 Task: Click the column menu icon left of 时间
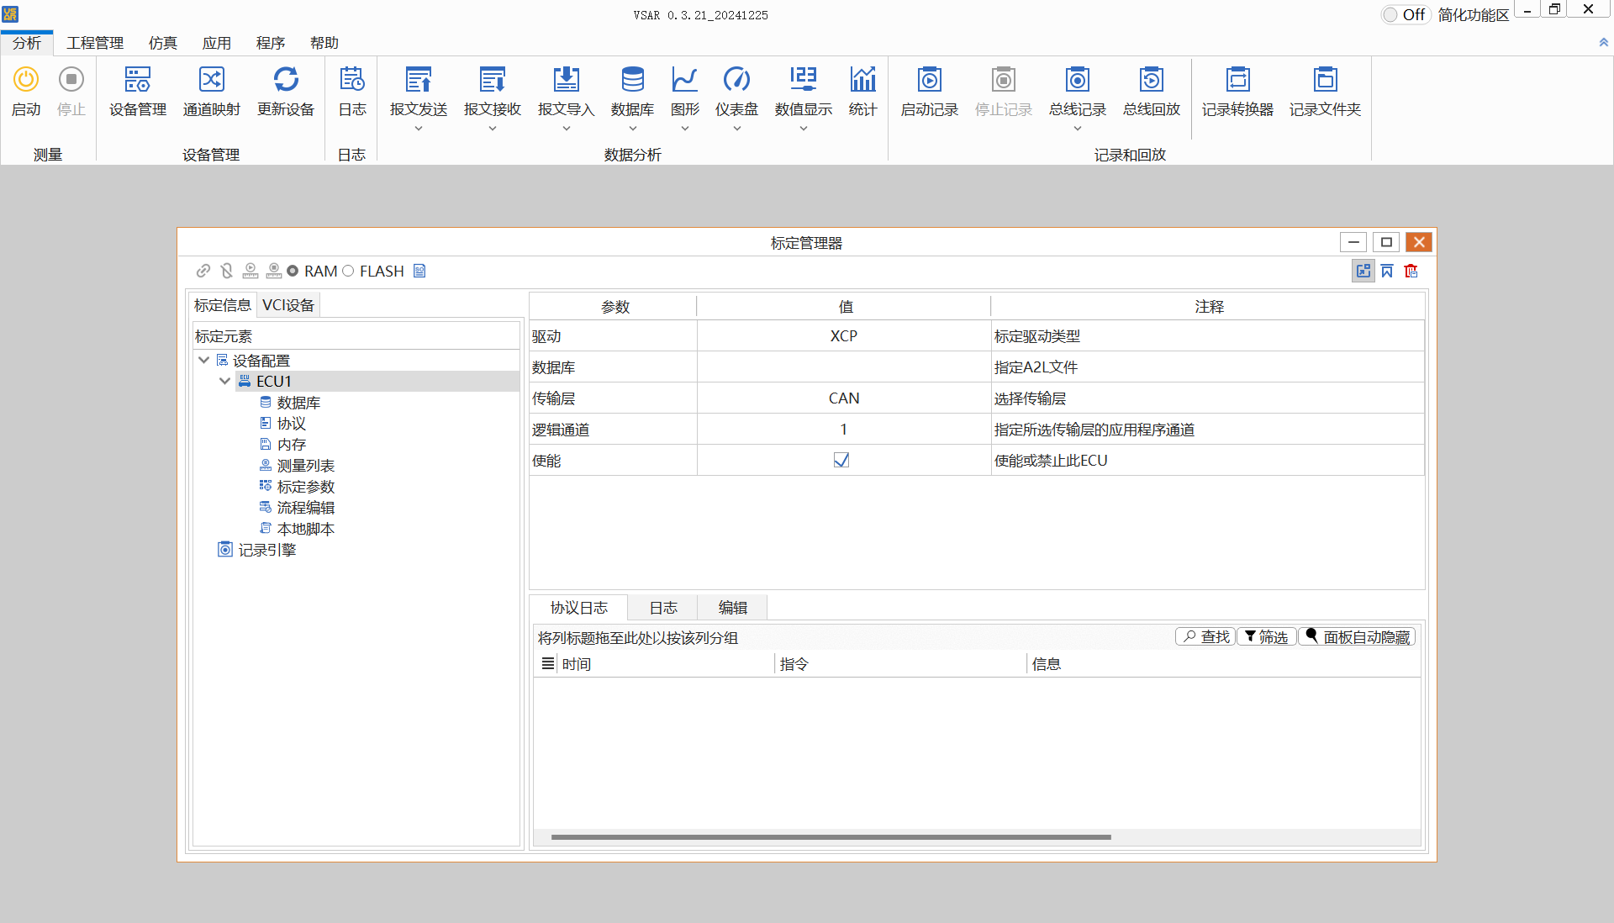click(x=548, y=664)
